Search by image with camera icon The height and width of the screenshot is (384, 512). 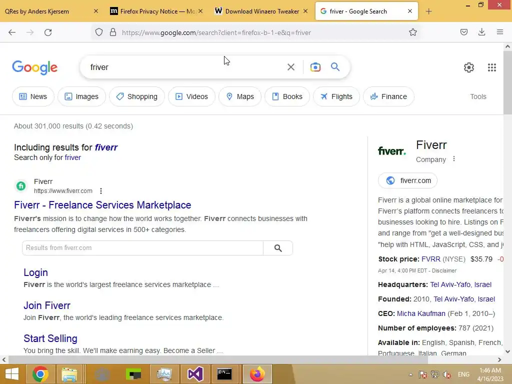(x=315, y=67)
